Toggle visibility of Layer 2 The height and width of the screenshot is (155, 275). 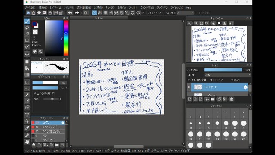189,87
